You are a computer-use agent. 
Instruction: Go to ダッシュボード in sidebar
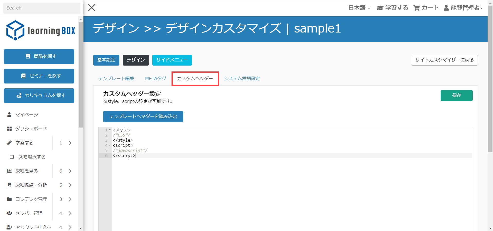(31, 129)
